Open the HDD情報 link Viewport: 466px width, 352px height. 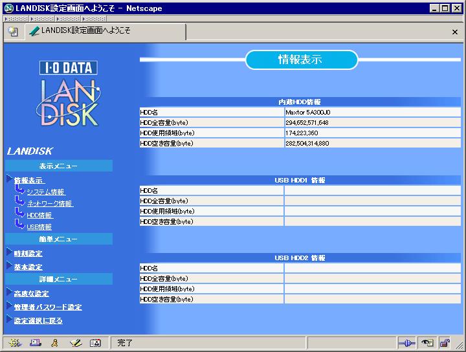[40, 215]
